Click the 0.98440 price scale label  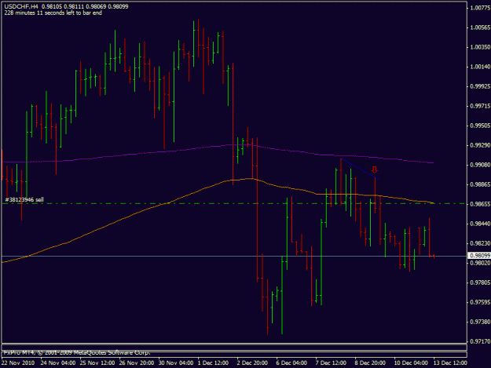(480, 224)
